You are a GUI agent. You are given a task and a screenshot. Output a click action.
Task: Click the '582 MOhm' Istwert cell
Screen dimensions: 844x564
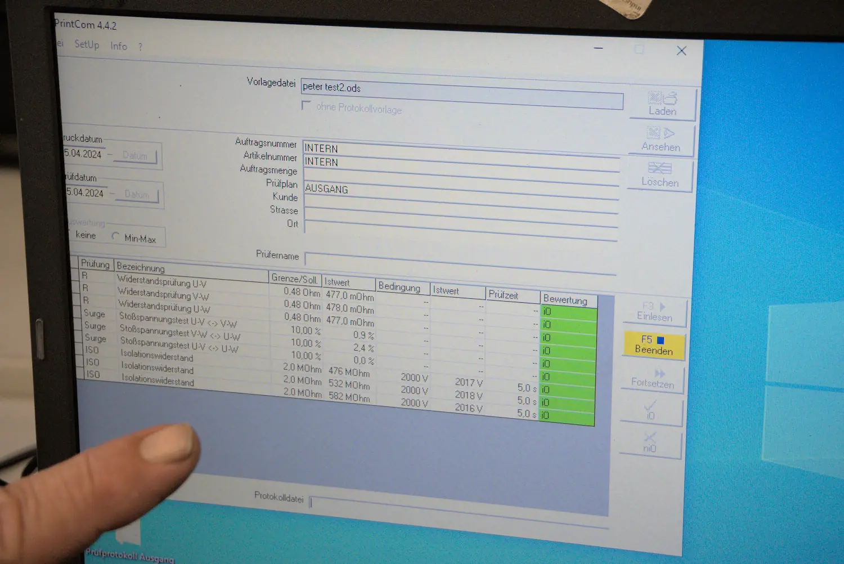point(349,397)
